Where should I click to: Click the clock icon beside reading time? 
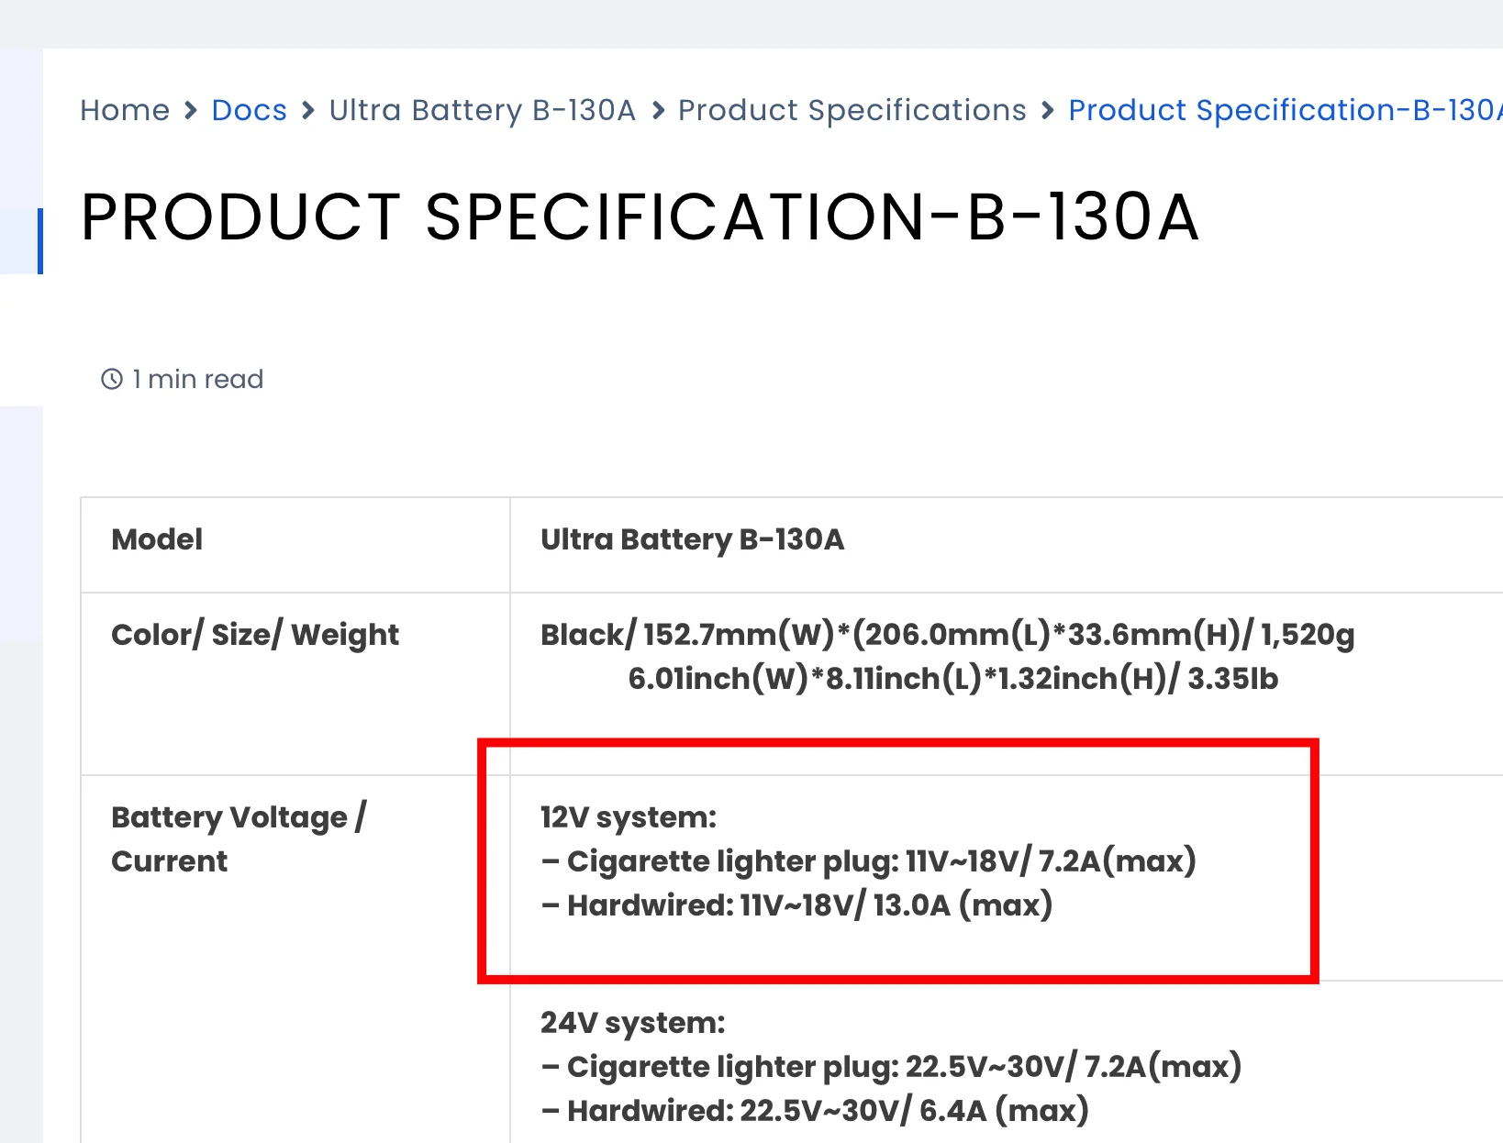pyautogui.click(x=112, y=379)
